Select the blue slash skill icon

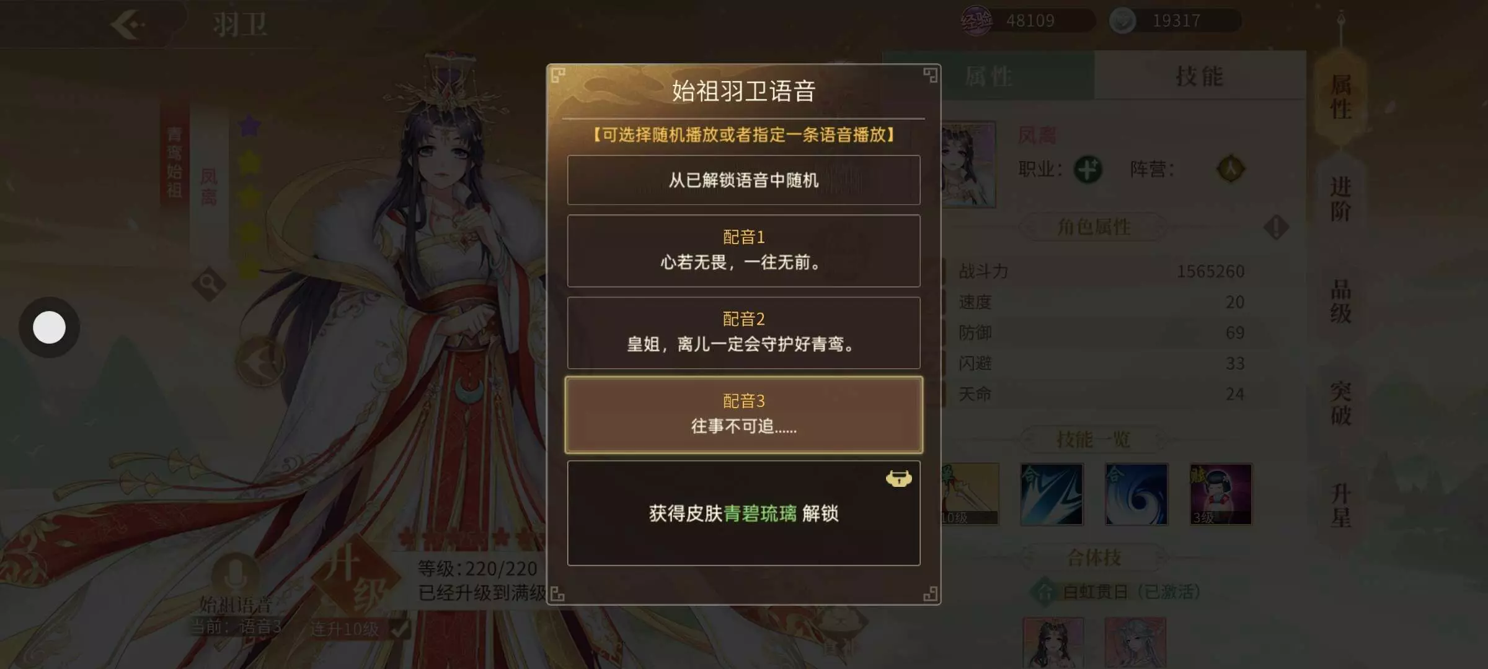1052,494
